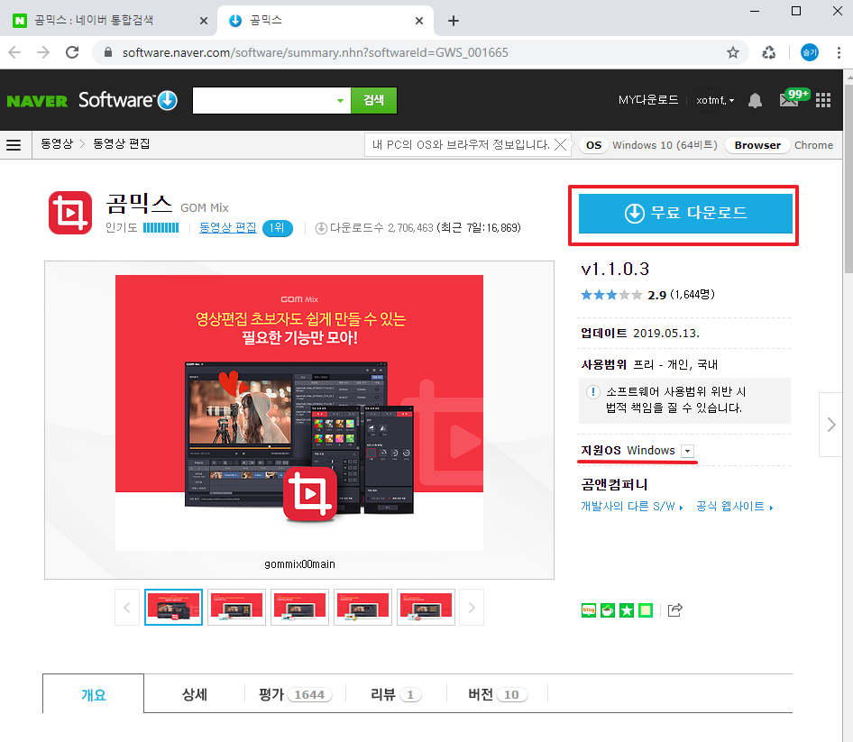
Task: Click the Software download logo
Action: tap(128, 100)
